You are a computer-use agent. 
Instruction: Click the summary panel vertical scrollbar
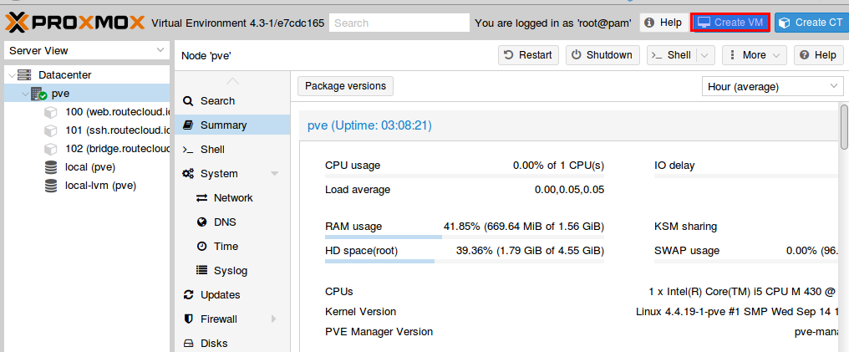(x=844, y=127)
